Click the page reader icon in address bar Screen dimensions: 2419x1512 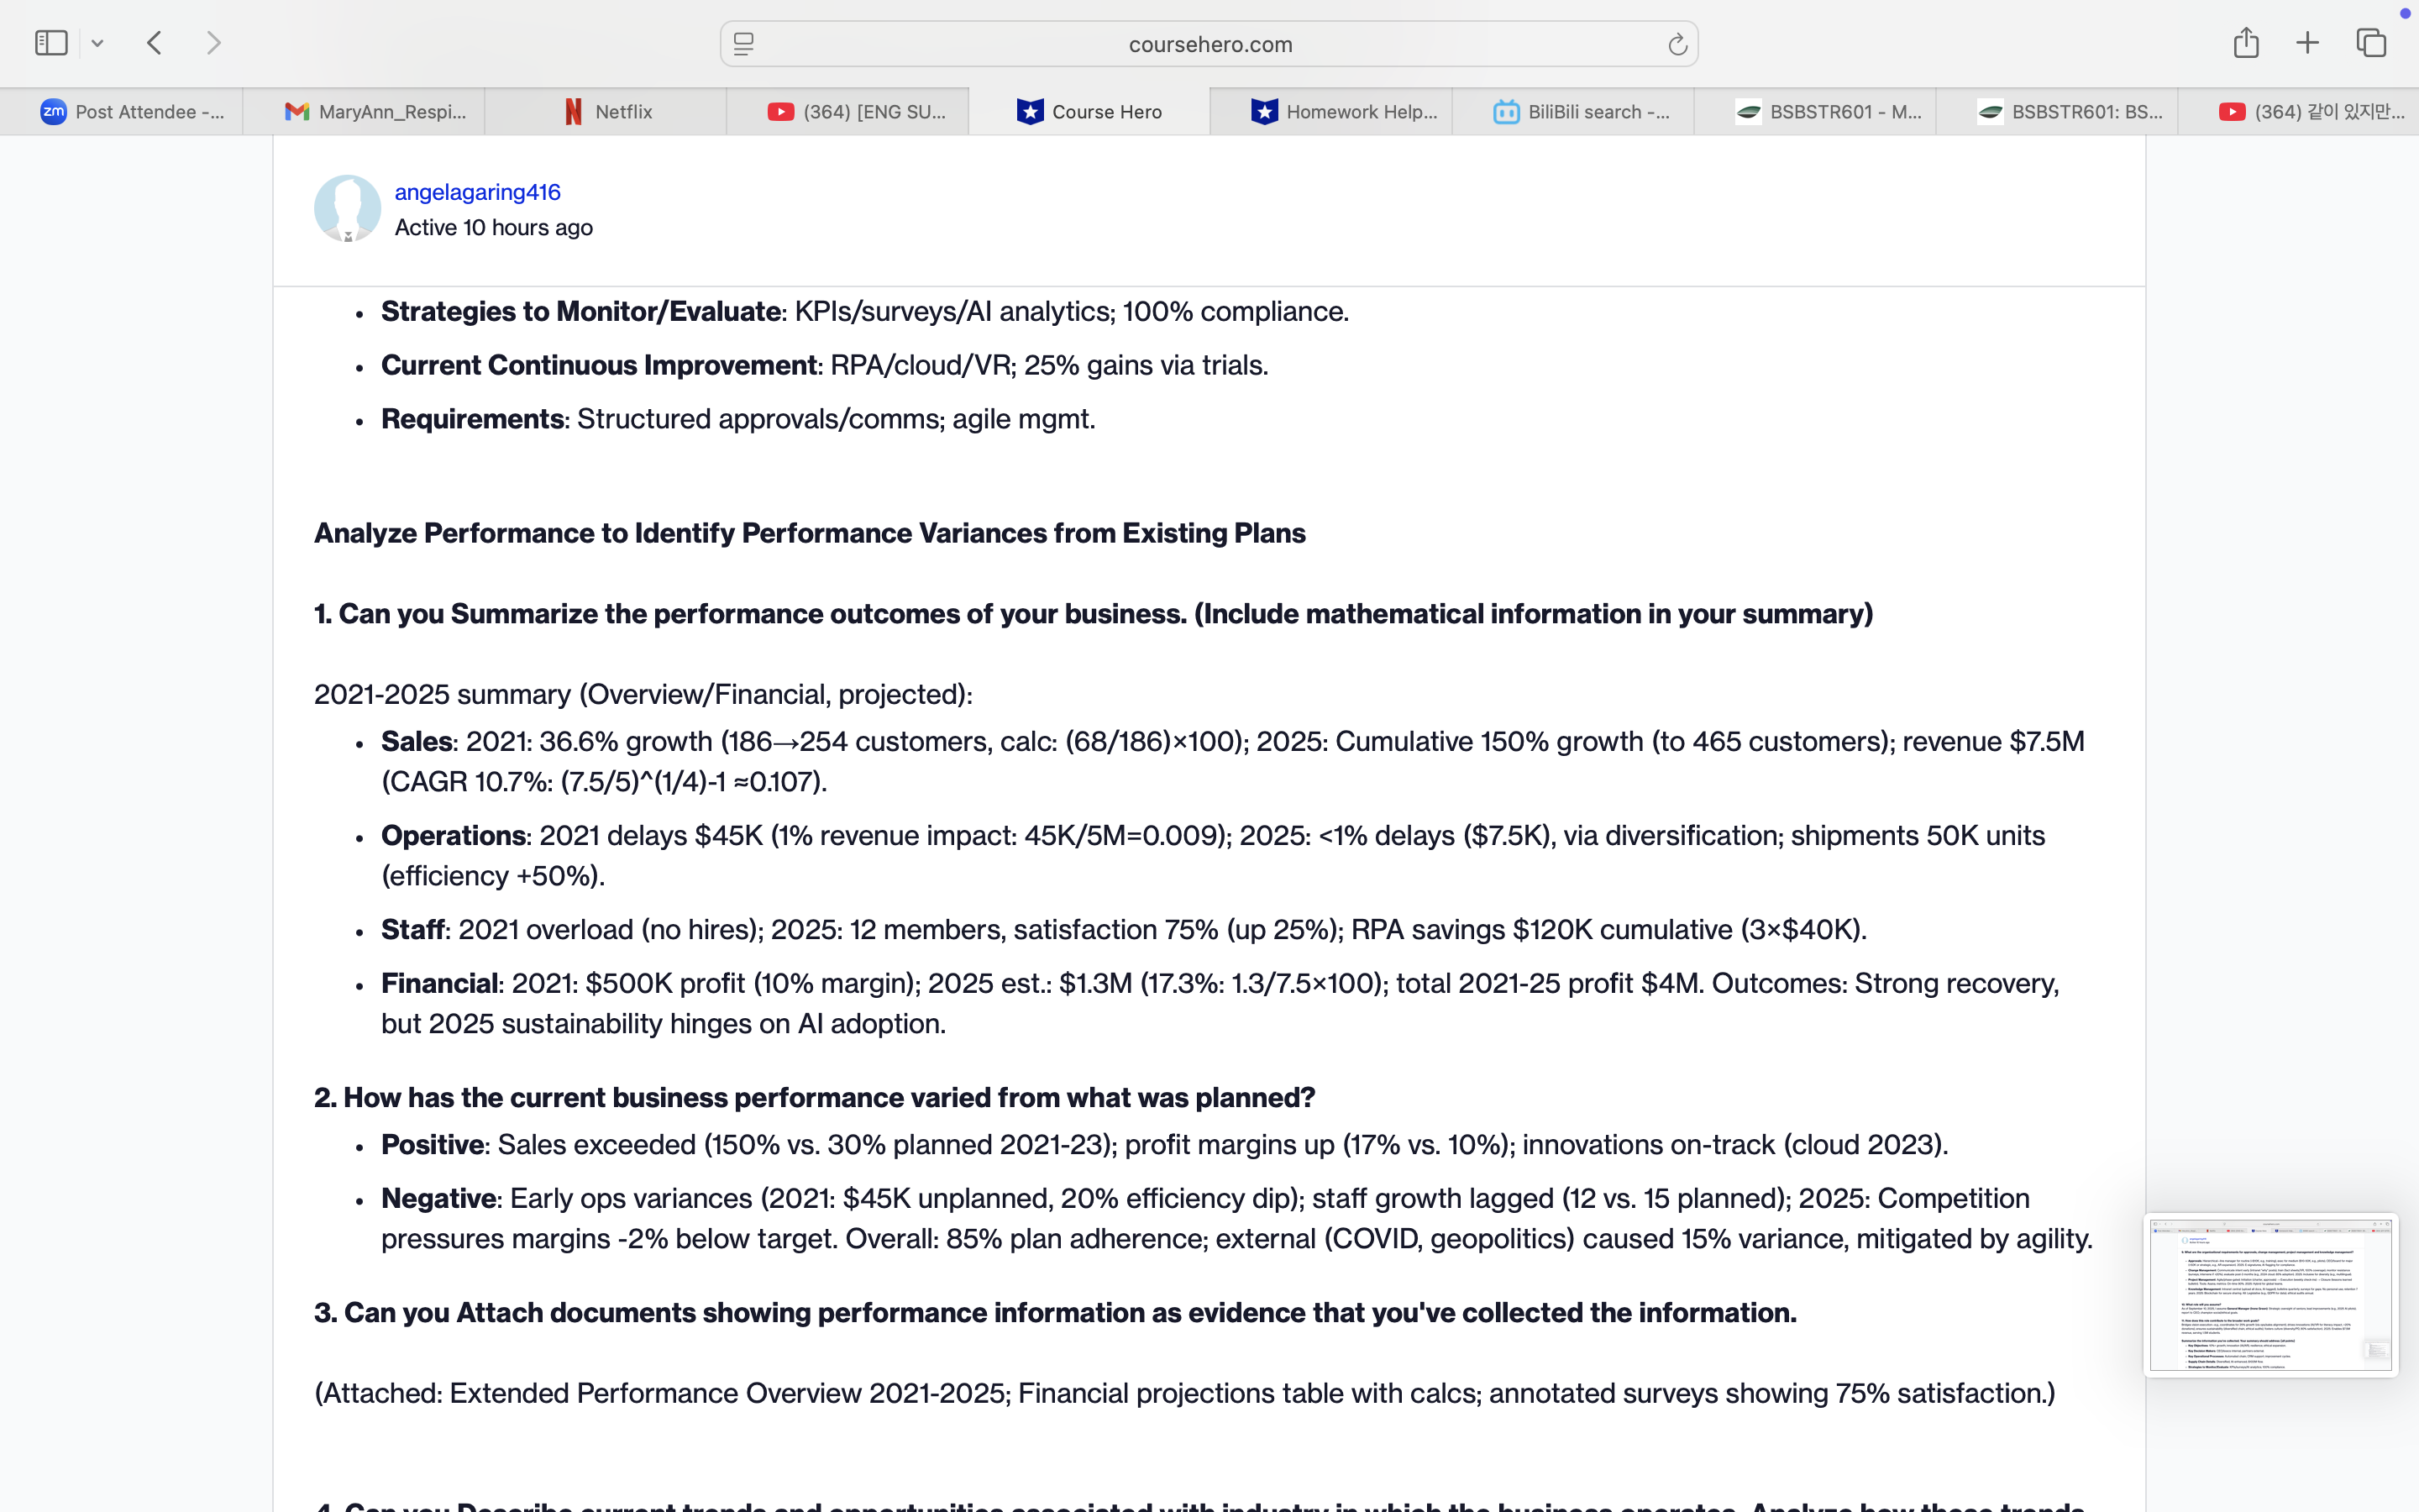(x=743, y=44)
